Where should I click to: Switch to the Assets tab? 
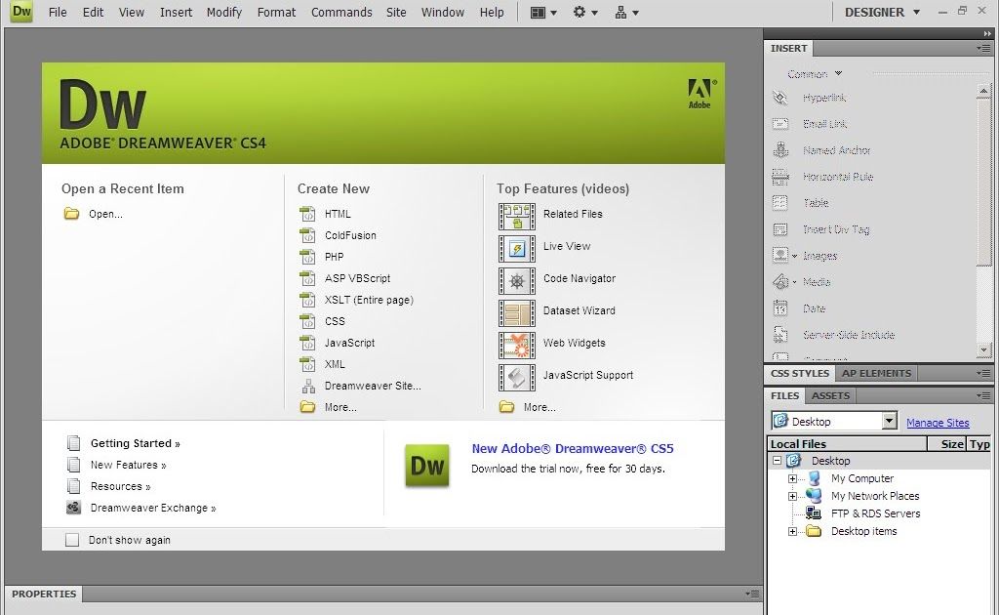[x=830, y=395]
